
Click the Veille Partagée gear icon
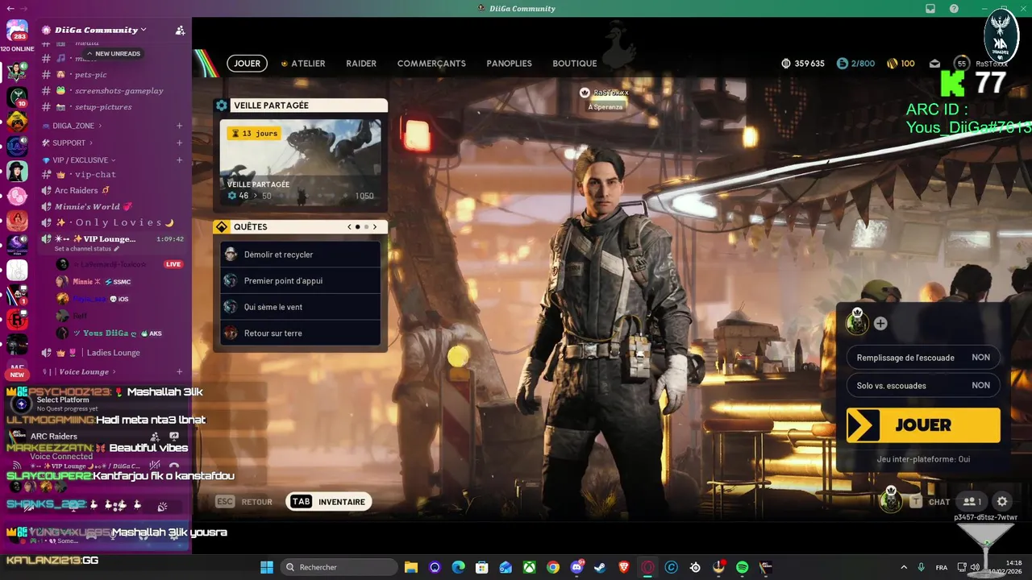[221, 106]
